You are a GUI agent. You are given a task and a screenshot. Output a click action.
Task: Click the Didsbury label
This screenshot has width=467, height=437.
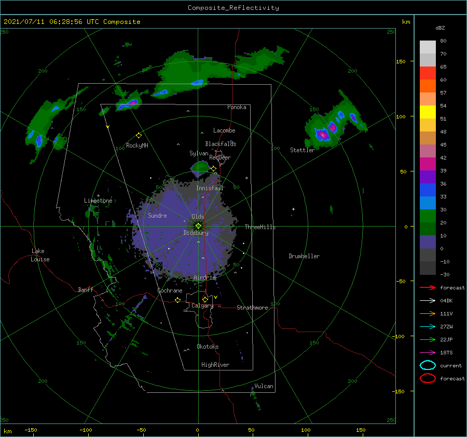(x=196, y=233)
